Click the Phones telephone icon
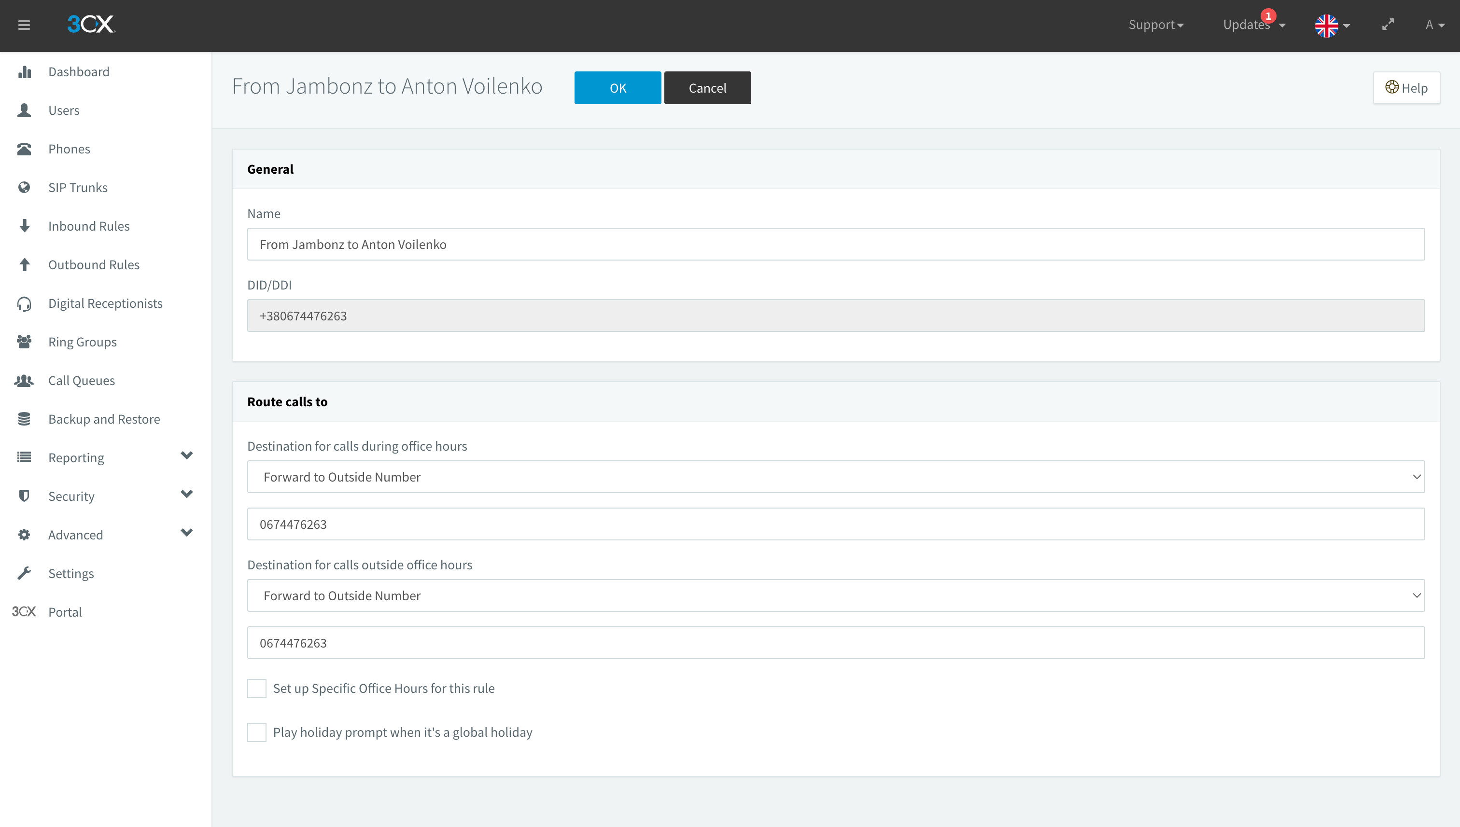This screenshot has width=1460, height=827. pyautogui.click(x=25, y=149)
